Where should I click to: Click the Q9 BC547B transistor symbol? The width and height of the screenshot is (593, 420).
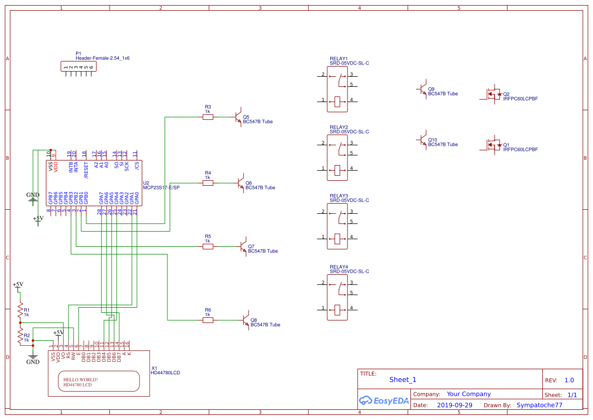click(422, 89)
